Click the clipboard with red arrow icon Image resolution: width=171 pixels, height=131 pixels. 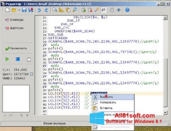(90, 10)
